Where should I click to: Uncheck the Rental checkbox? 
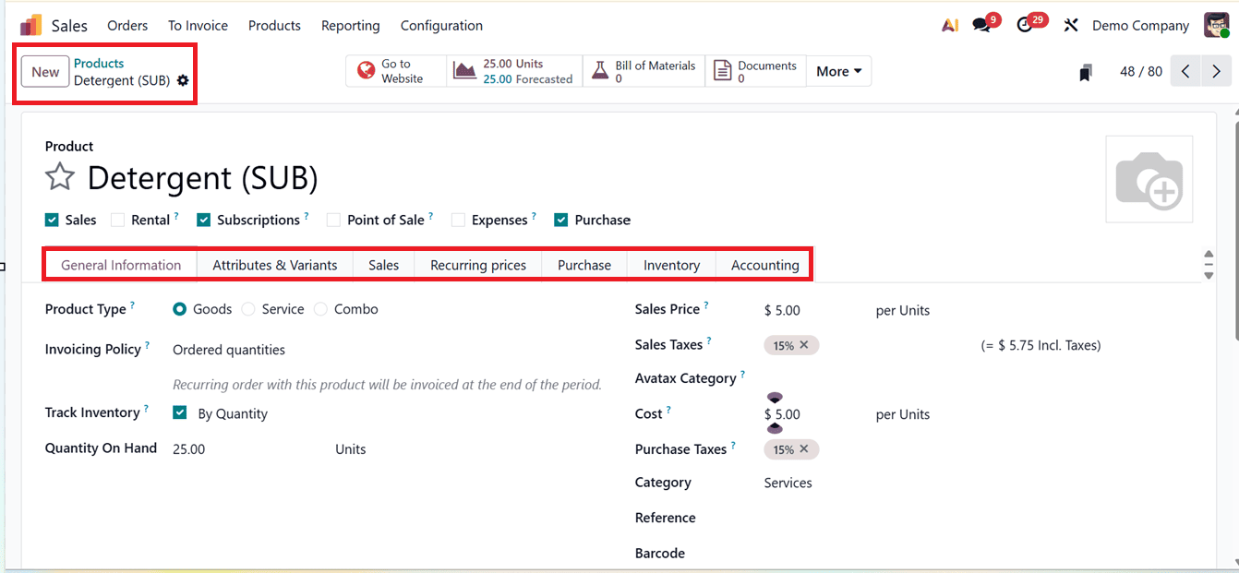pos(117,219)
